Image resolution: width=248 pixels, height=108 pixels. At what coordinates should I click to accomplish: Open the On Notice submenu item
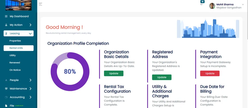15,70
